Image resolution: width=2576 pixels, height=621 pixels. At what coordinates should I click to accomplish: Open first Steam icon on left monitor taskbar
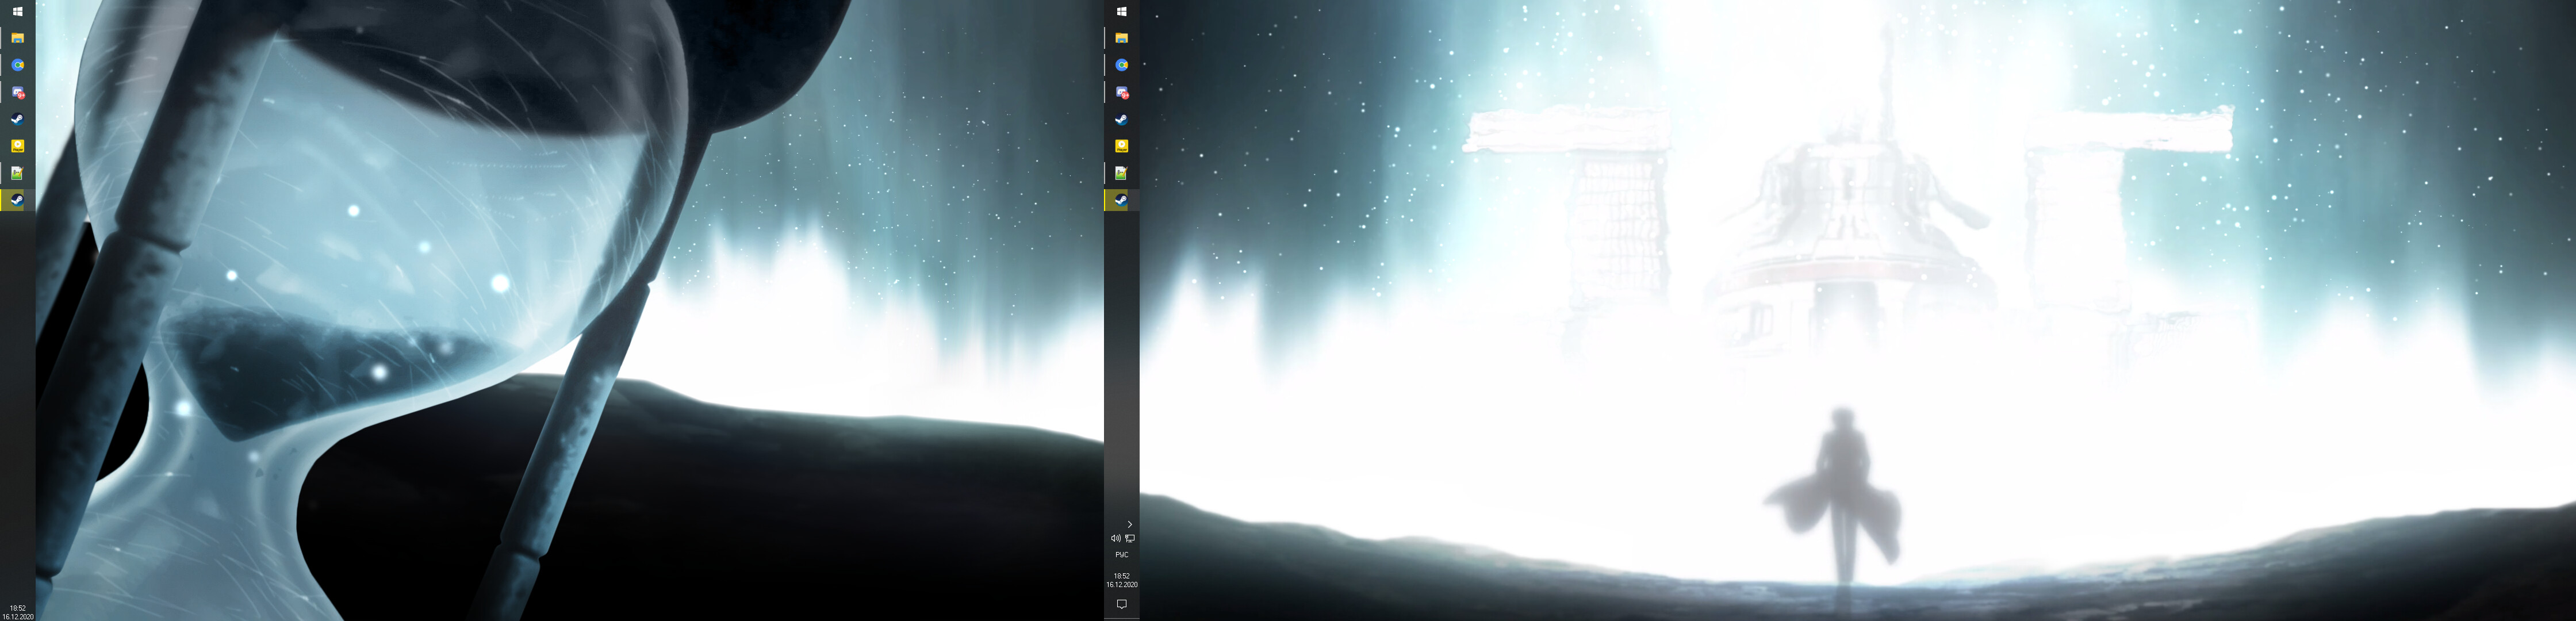click(18, 119)
